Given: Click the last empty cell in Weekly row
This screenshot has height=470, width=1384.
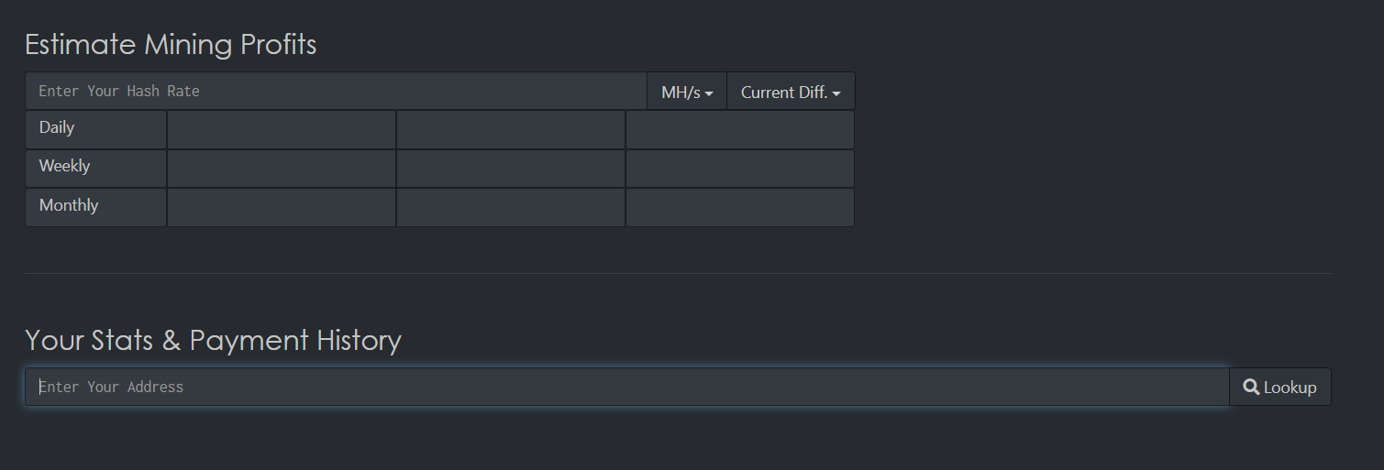Looking at the screenshot, I should point(739,168).
